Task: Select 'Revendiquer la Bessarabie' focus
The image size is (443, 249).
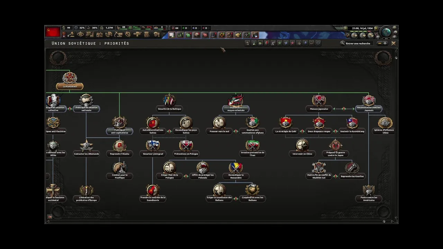Action: pos(236,170)
